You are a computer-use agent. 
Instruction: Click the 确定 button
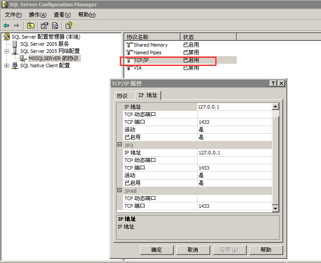click(x=157, y=250)
